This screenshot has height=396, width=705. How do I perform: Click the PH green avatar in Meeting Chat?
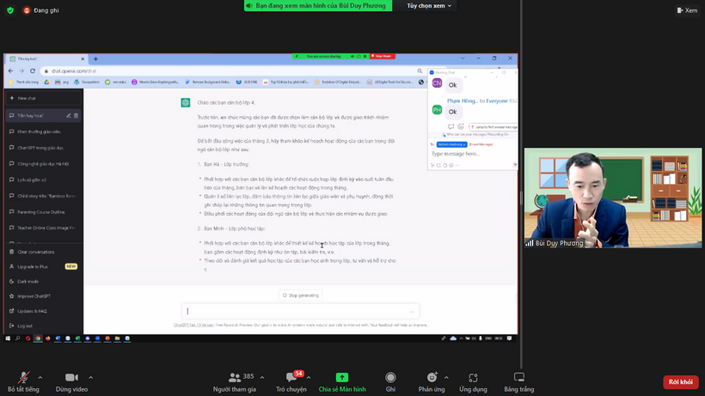pyautogui.click(x=437, y=110)
